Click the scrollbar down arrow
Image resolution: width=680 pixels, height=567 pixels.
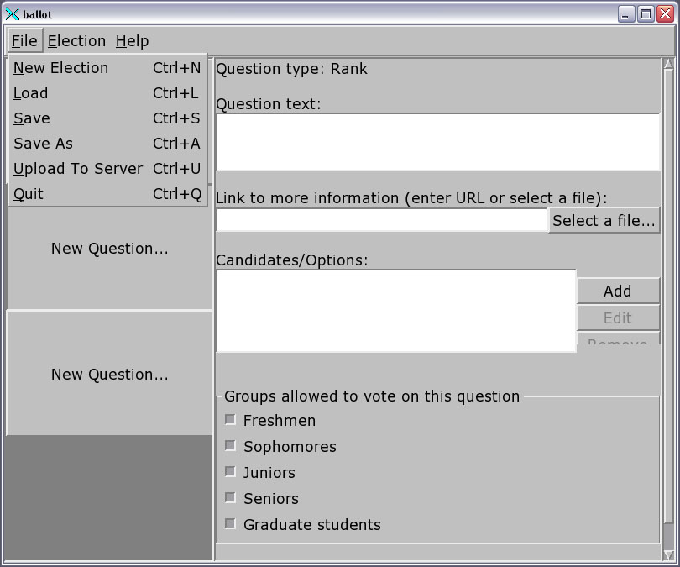669,554
